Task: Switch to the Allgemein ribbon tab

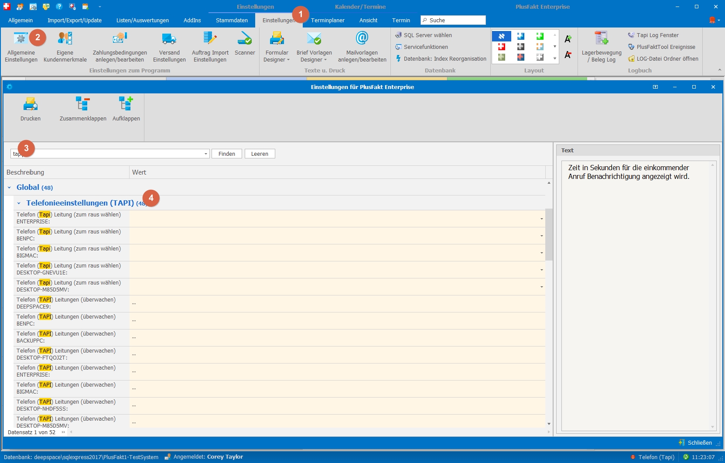Action: click(x=21, y=21)
